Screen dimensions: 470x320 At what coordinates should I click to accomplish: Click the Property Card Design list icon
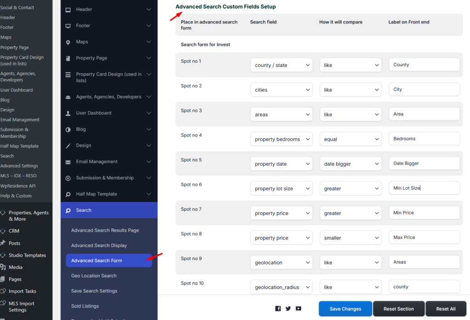click(68, 75)
